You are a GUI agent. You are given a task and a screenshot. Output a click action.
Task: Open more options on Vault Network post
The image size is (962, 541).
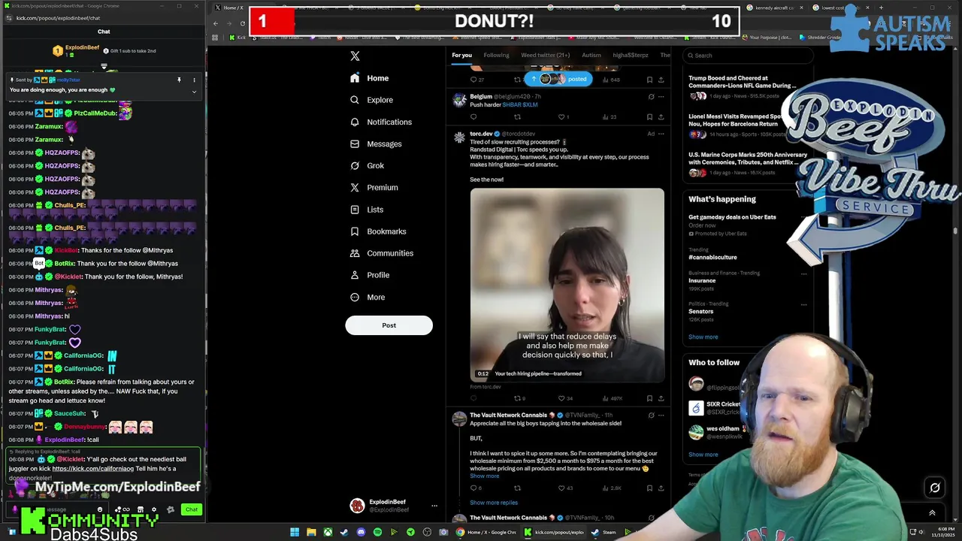click(x=661, y=415)
